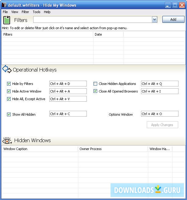Focus the Ctrl + Alt + D hotkey field

(x=68, y=84)
